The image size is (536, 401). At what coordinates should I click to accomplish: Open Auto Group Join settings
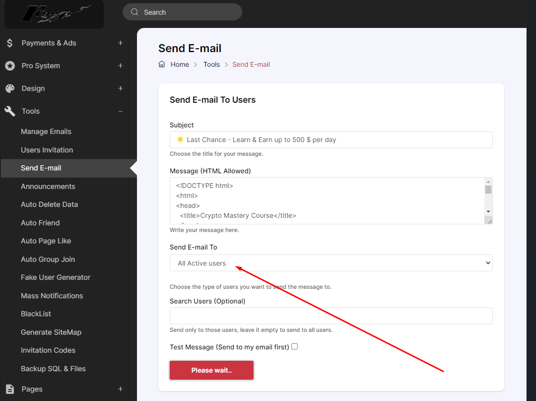48,259
